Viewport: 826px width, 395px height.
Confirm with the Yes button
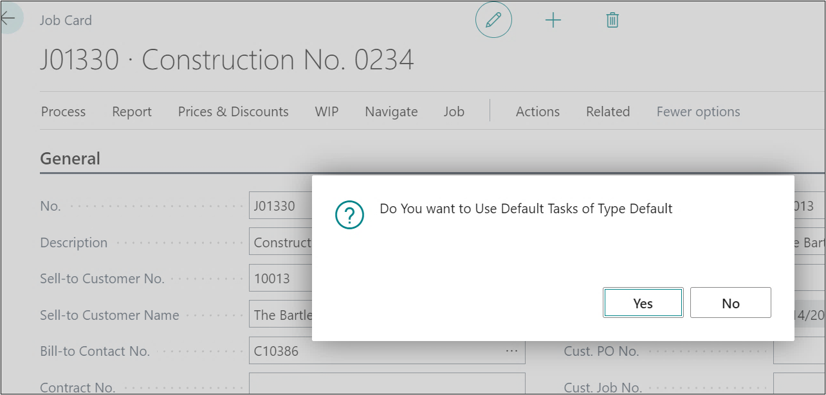point(643,303)
